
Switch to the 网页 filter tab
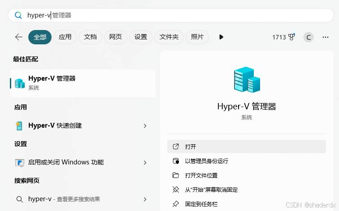[115, 37]
